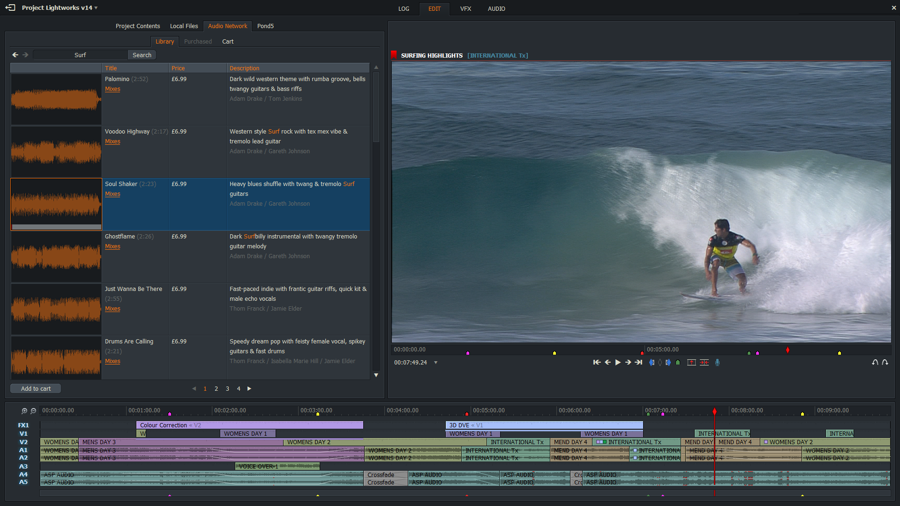
Task: Click the red lift edit icon
Action: [x=691, y=362]
